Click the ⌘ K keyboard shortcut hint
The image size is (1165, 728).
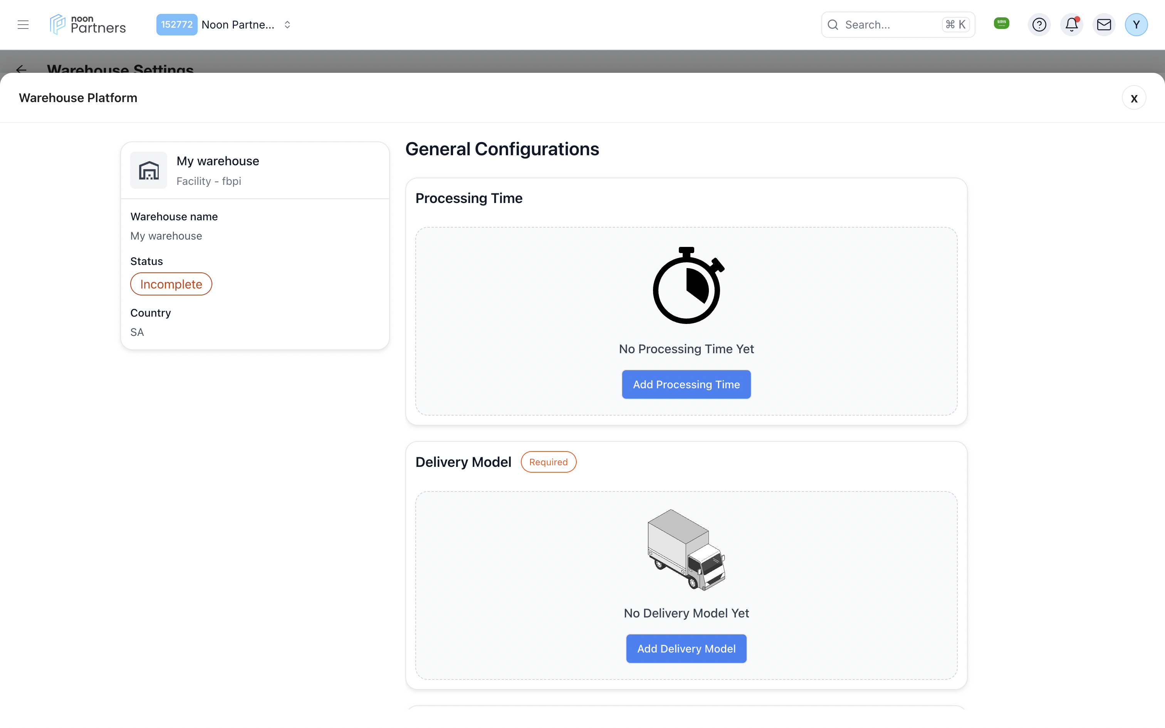[955, 25]
